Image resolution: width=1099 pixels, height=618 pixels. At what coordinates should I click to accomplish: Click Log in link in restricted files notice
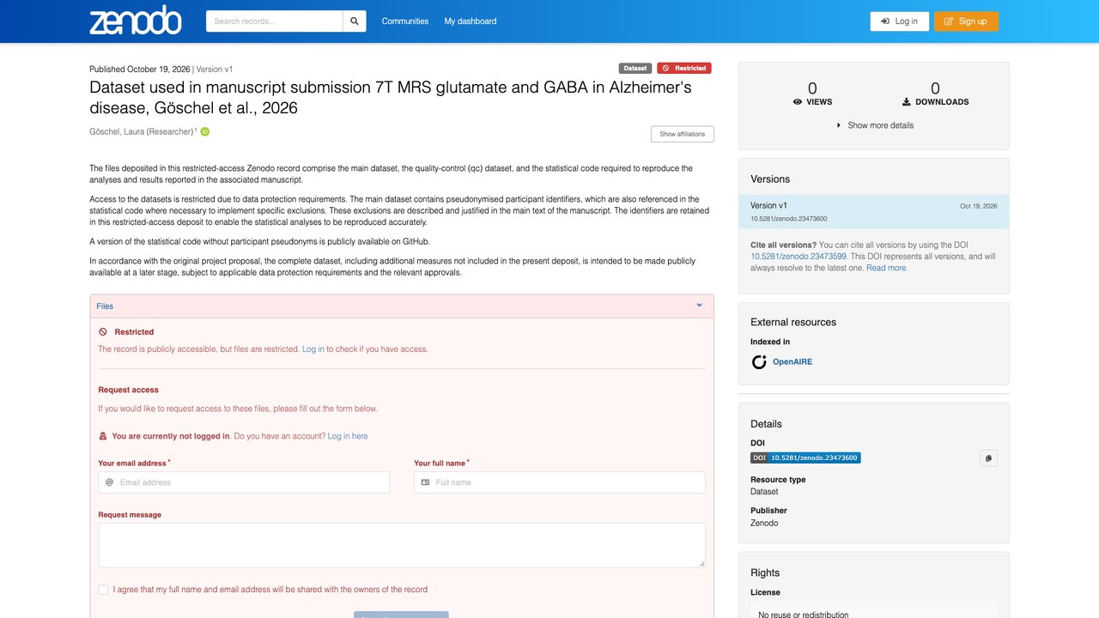click(x=313, y=349)
